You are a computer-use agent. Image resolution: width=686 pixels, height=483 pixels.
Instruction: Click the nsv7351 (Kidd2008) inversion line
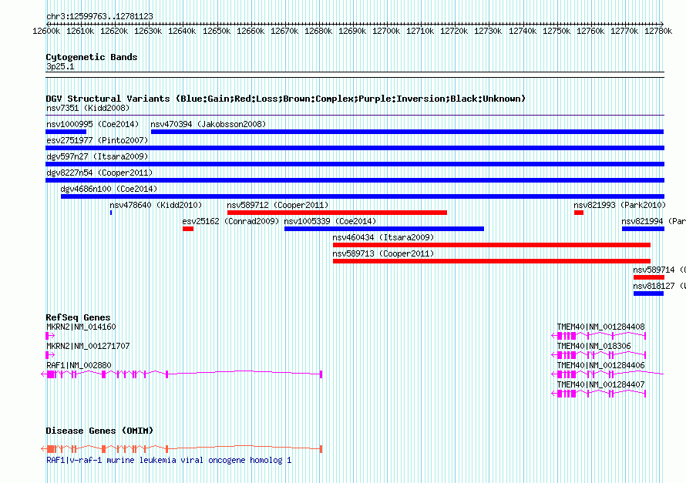(355, 116)
